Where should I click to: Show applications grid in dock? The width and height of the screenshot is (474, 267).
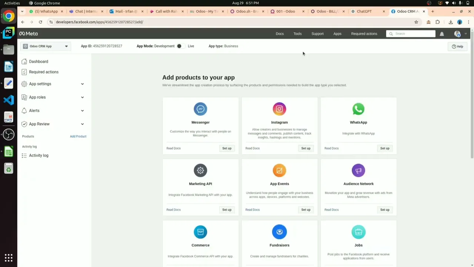pos(9,258)
